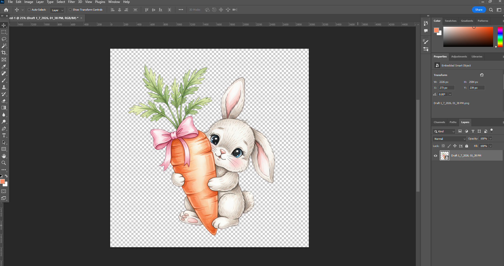Open the Kind filter dropdown
The width and height of the screenshot is (504, 266).
444,131
